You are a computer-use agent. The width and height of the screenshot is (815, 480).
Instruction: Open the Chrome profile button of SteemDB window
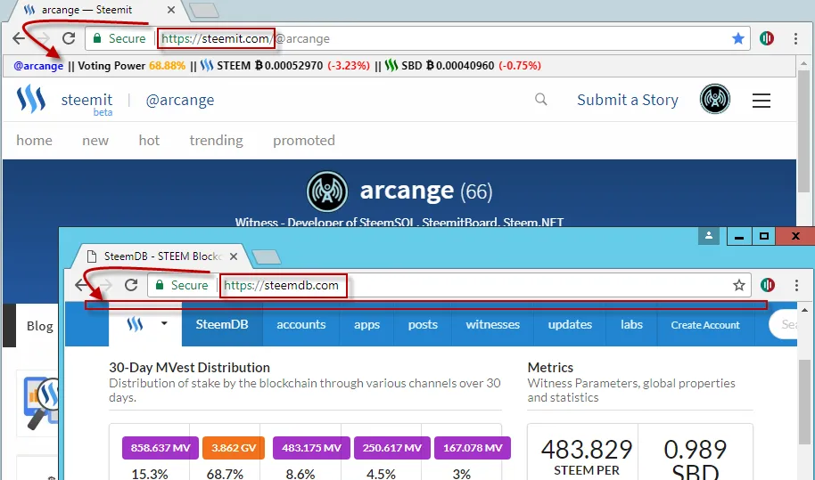click(709, 236)
